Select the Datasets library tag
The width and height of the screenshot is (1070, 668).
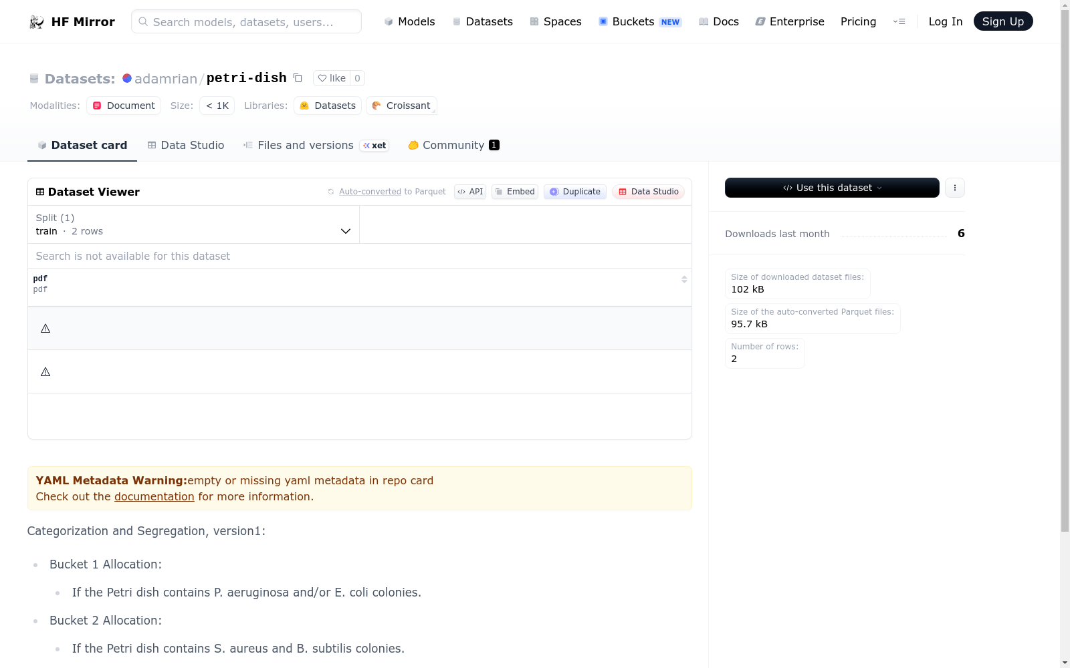pyautogui.click(x=328, y=106)
